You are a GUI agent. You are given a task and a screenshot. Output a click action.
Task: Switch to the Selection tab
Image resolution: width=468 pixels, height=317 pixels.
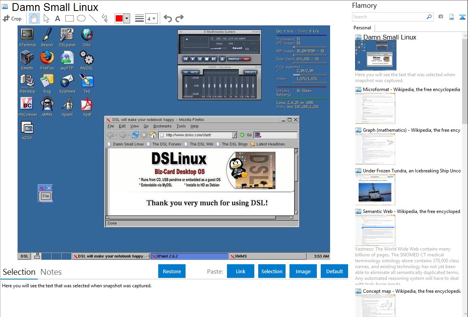pos(19,272)
